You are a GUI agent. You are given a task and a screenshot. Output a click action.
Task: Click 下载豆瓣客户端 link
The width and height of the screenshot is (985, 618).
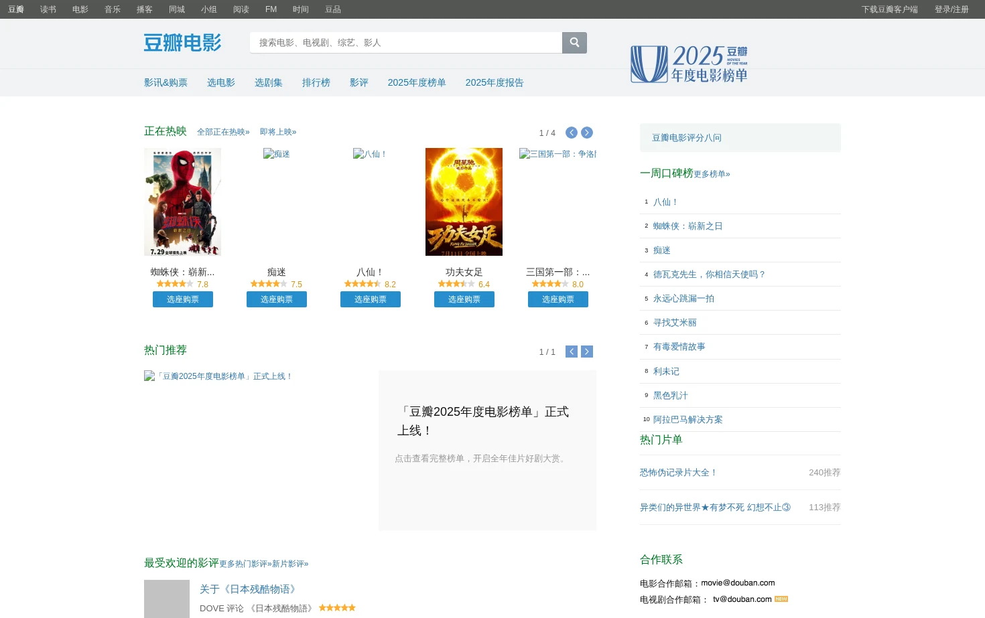point(890,9)
